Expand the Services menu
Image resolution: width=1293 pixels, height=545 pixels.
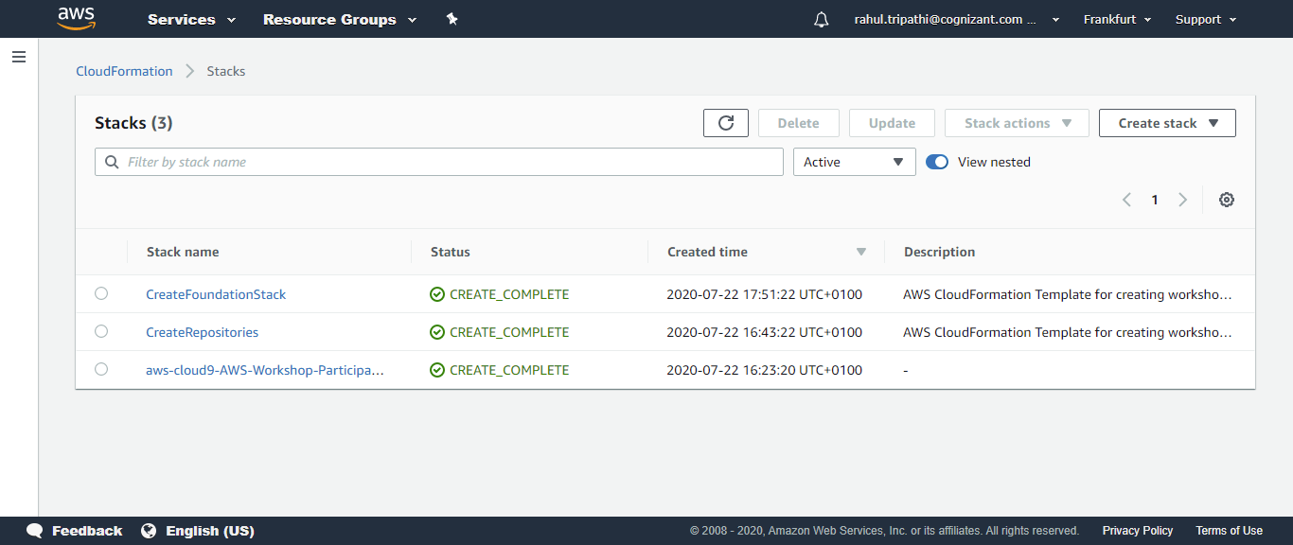click(x=192, y=19)
